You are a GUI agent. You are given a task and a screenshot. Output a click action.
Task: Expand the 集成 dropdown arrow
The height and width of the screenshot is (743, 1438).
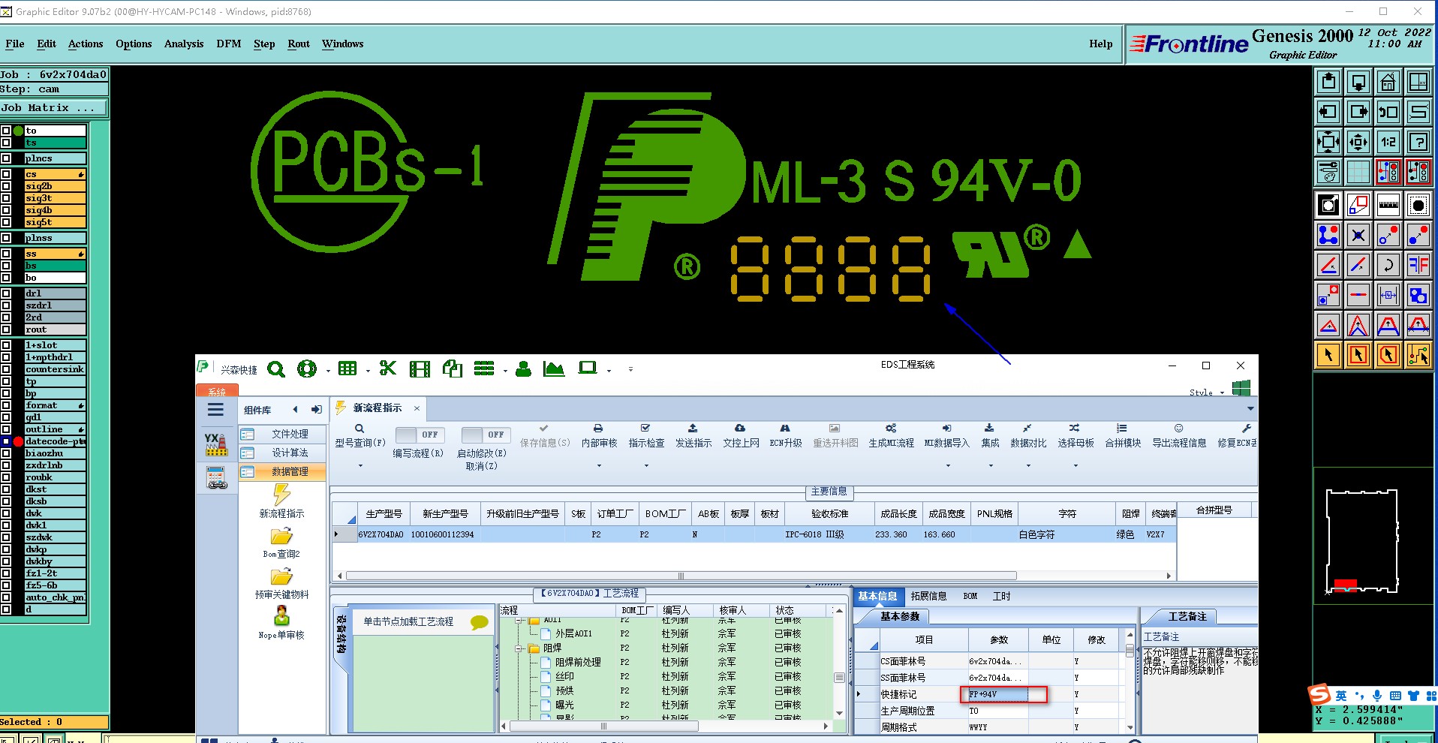[991, 466]
